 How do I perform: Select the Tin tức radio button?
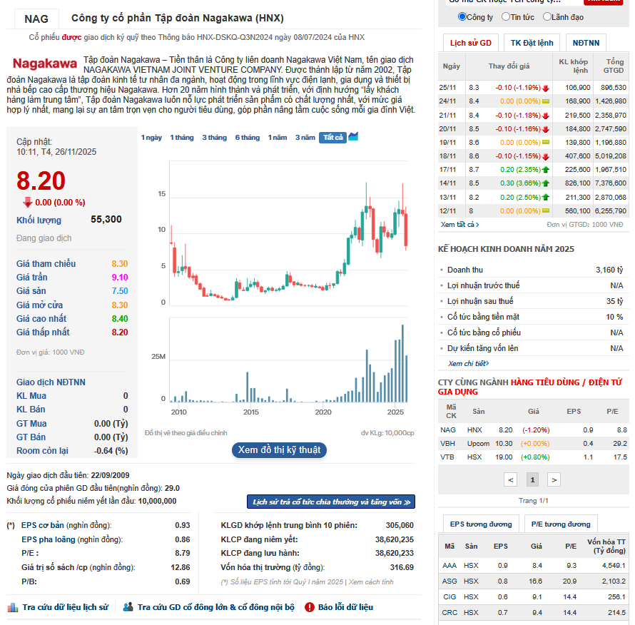click(x=505, y=16)
